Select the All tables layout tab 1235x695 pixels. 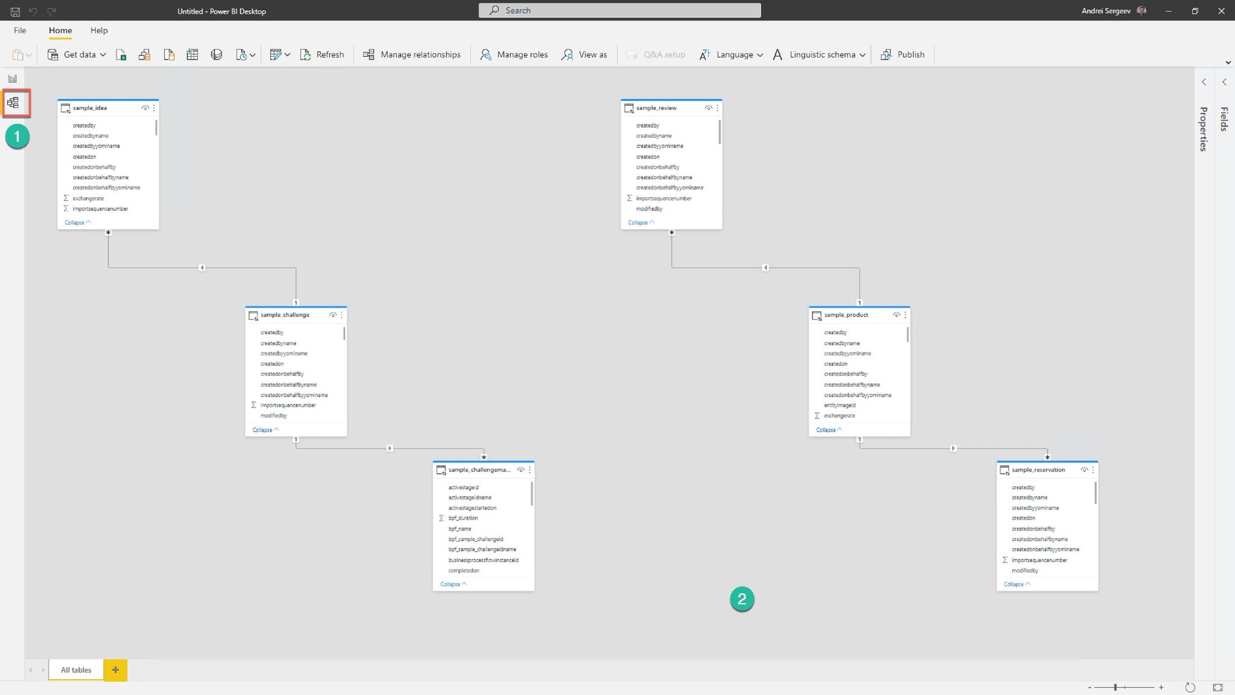(76, 670)
